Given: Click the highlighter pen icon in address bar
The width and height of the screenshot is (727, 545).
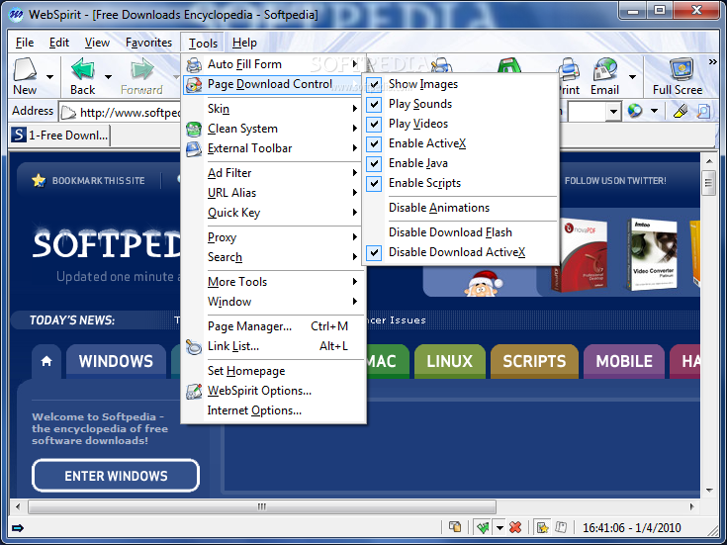Looking at the screenshot, I should point(681,111).
